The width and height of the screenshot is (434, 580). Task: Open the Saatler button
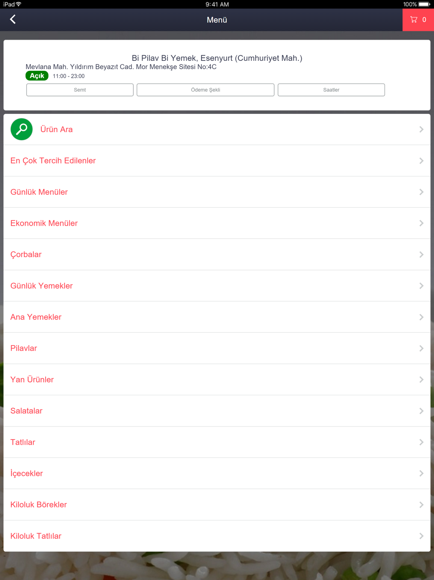(x=331, y=90)
